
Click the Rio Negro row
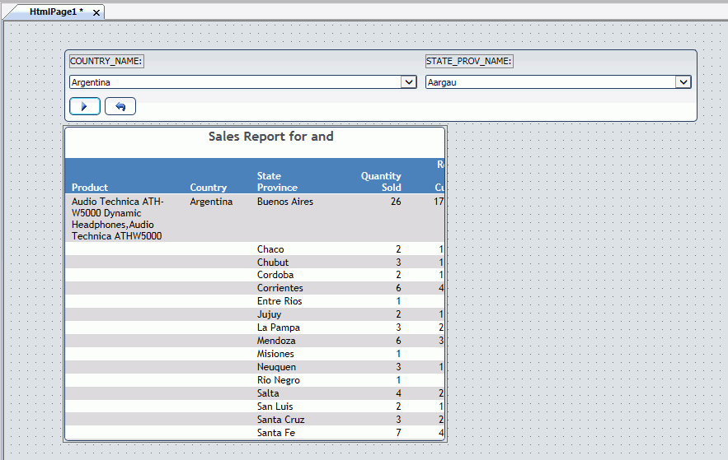point(255,380)
